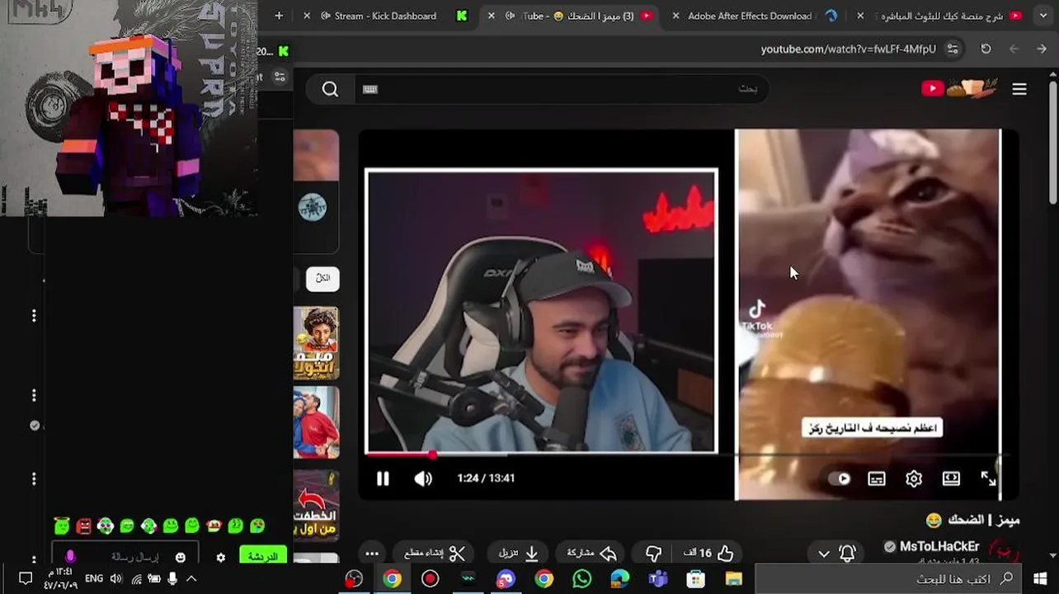Open site settings icon in address bar
The height and width of the screenshot is (594, 1059).
pos(953,49)
